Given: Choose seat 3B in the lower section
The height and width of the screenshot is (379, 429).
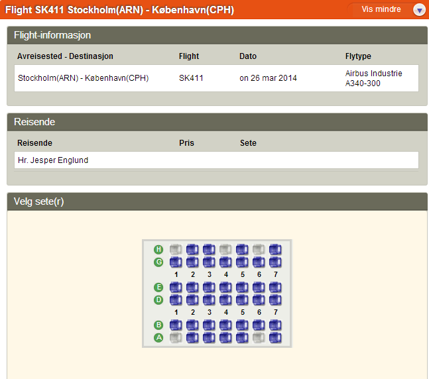Looking at the screenshot, I should tap(209, 325).
